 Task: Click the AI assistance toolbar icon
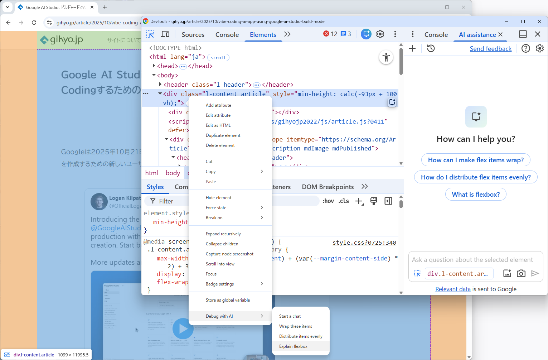(366, 34)
